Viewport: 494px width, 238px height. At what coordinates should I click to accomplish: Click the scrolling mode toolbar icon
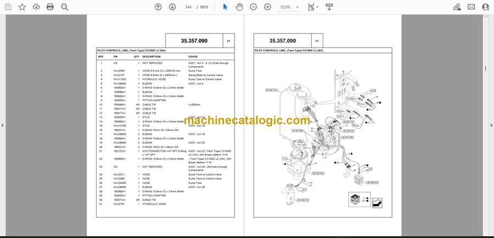329,7
